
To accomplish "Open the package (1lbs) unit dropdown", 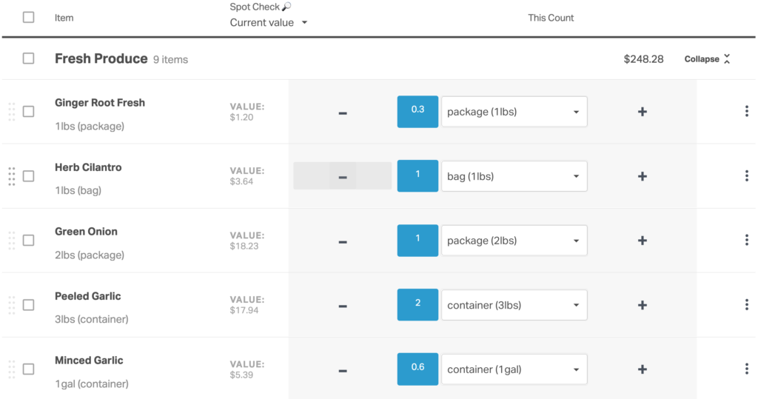I will (514, 112).
